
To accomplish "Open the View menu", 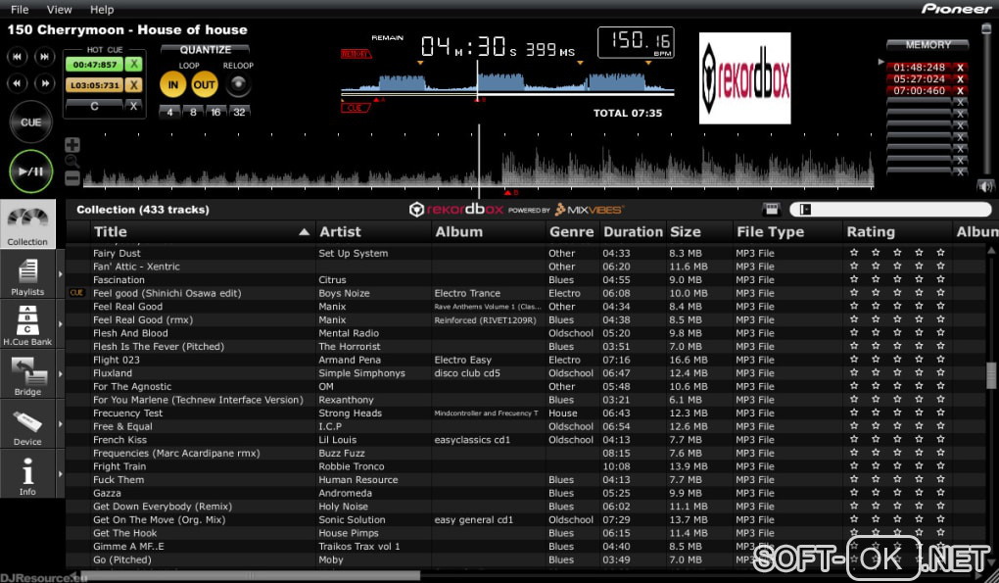I will 59,10.
